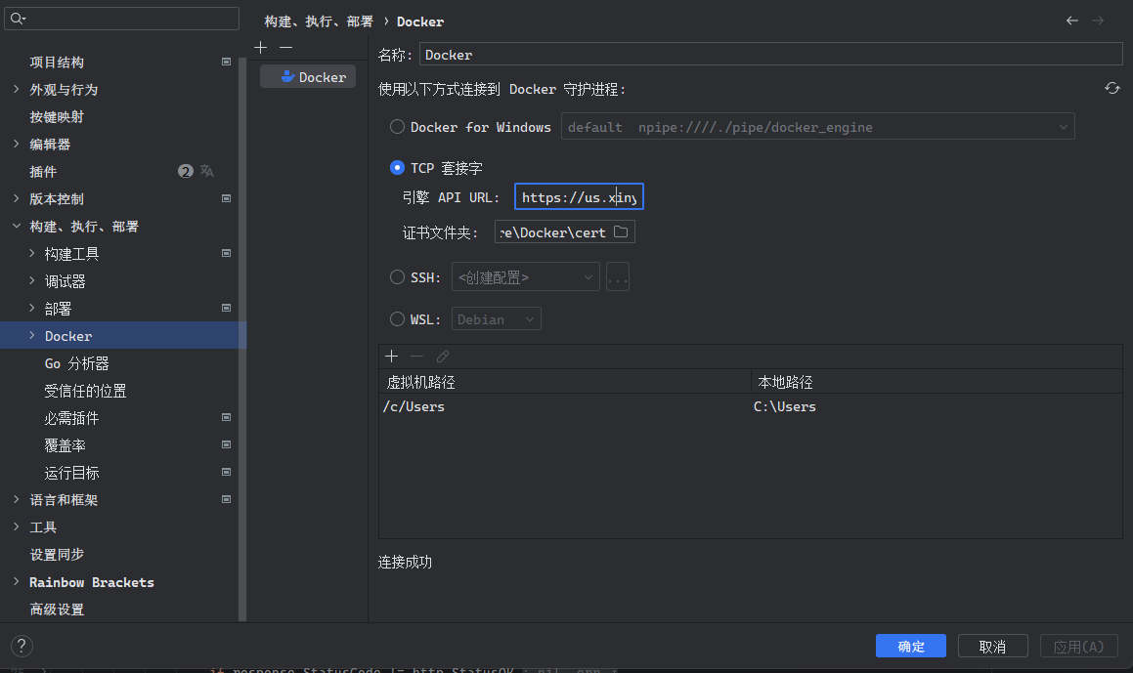The width and height of the screenshot is (1133, 673).
Task: Click the 引擎 API URL input field
Action: (x=579, y=197)
